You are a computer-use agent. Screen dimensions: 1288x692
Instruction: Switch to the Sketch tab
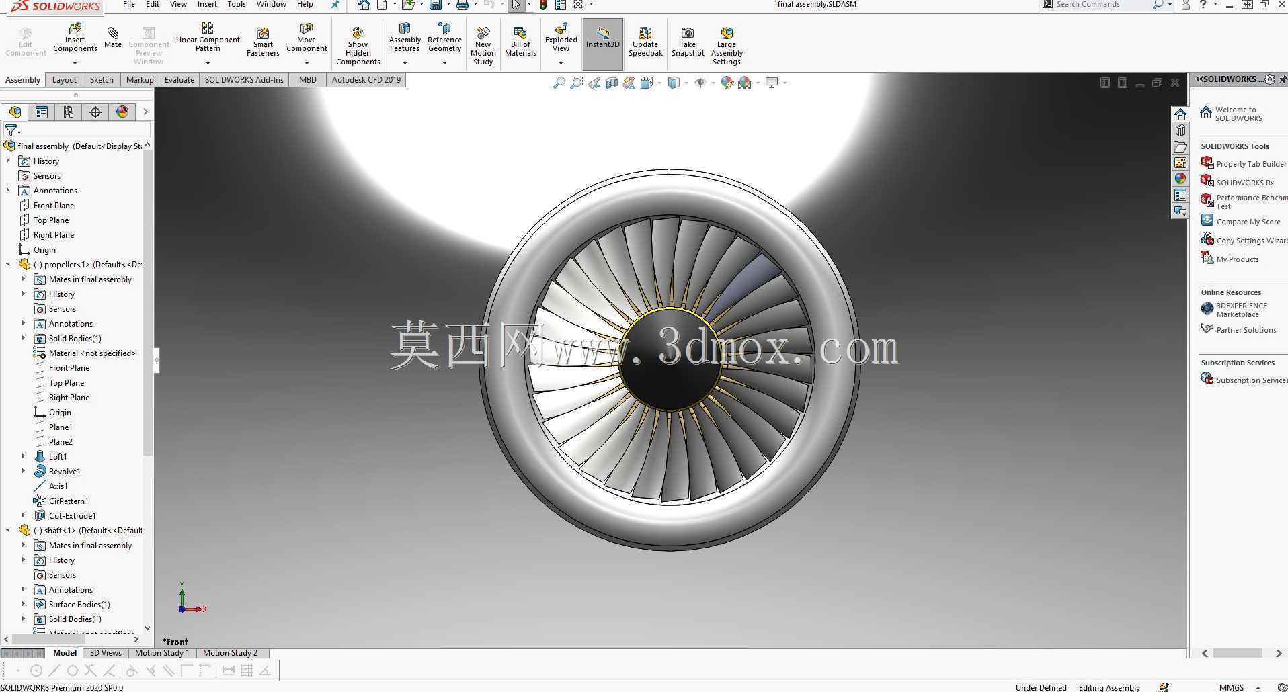coord(102,80)
